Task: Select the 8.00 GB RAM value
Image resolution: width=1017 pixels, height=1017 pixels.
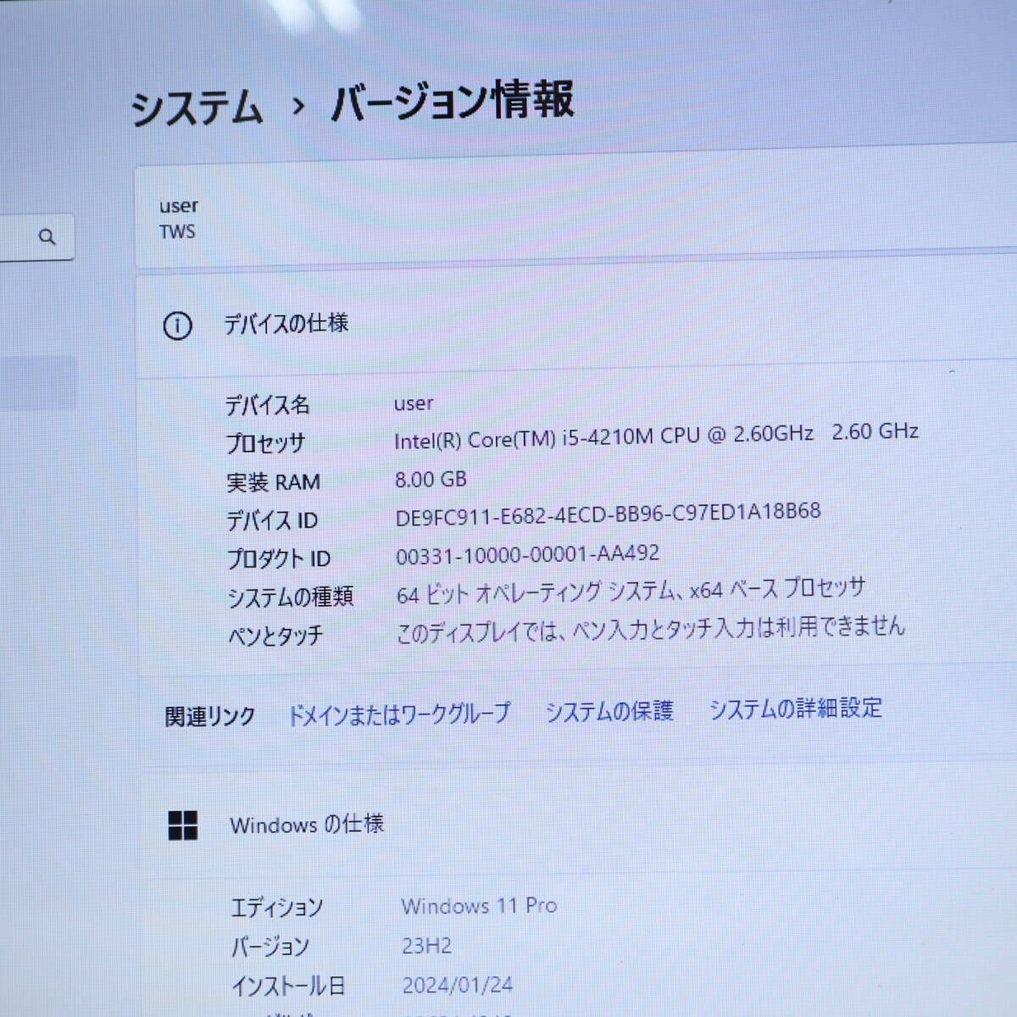Action: pos(431,480)
